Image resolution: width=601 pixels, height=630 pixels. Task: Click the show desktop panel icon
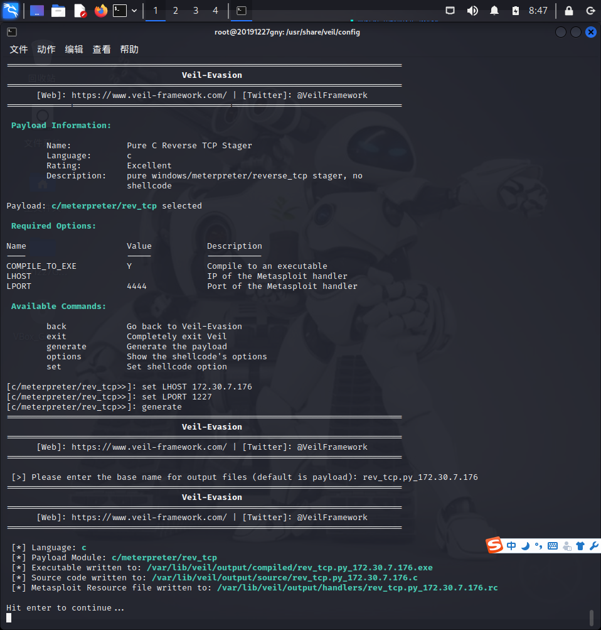[37, 11]
